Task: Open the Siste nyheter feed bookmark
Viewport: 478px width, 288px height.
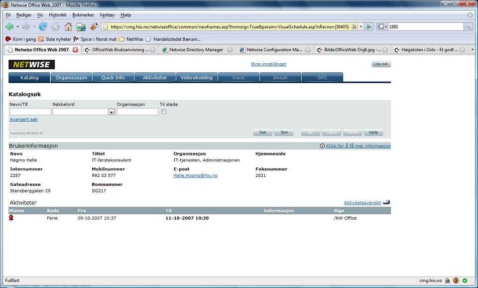Action: point(55,39)
